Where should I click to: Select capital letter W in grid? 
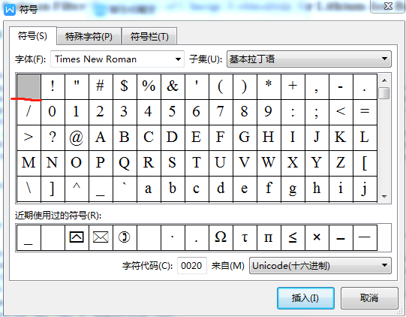click(269, 163)
